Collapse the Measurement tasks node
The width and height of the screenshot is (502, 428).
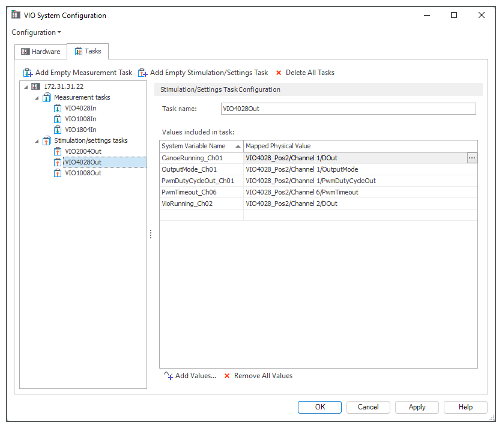click(x=37, y=98)
